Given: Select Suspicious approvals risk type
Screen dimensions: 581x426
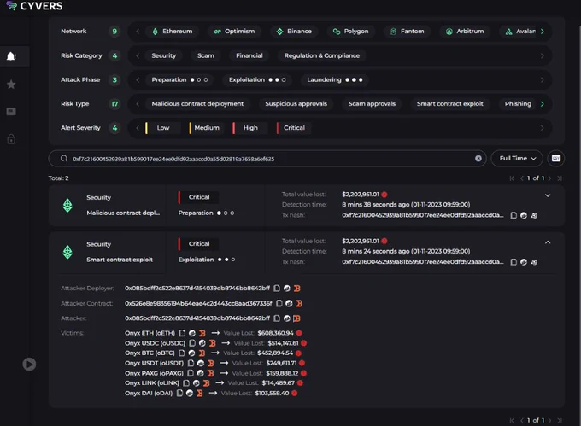Looking at the screenshot, I should point(296,104).
